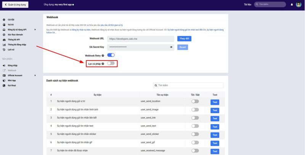Click the Tên sự kiện column header
Image resolution: width=305 pixels, height=155 pixels.
162,95
